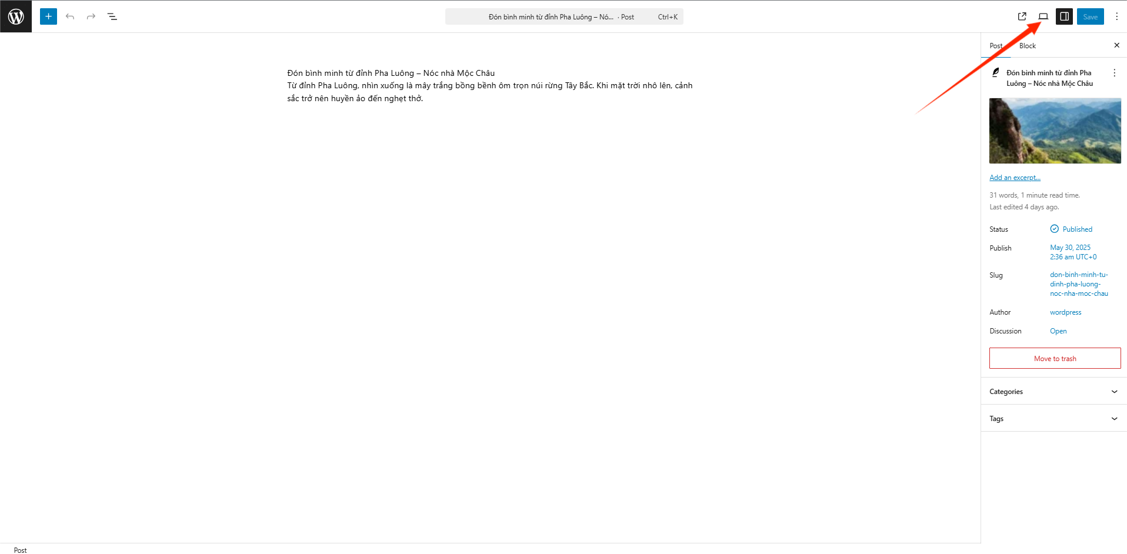Open View Post external link icon
Screen dimensions: 1127x554
1022,16
